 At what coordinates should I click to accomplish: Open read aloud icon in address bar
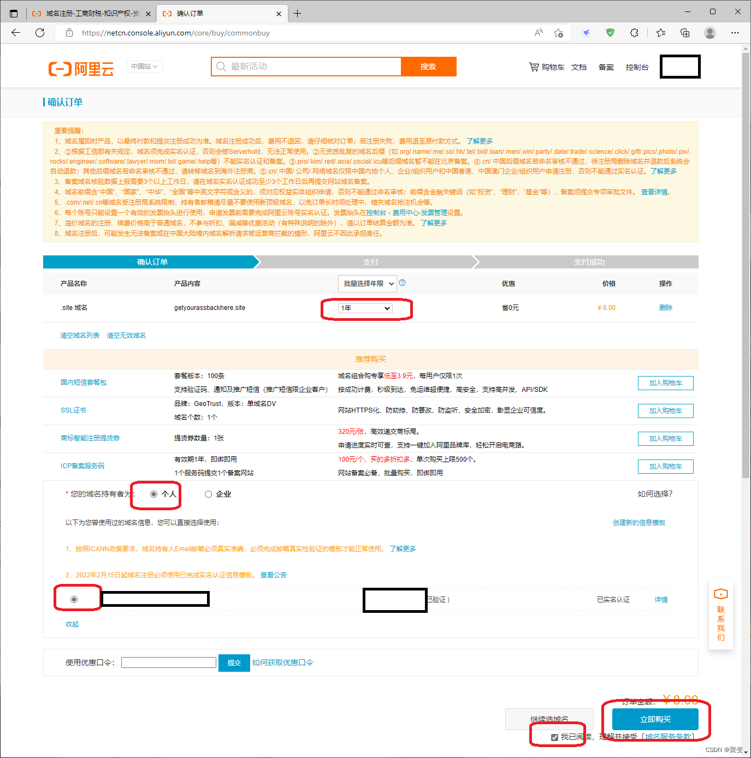click(539, 33)
